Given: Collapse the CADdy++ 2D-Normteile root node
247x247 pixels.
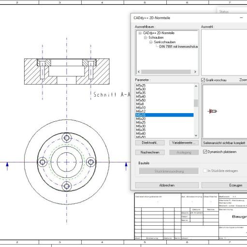Looking at the screenshot, I should pyautogui.click(x=140, y=33).
